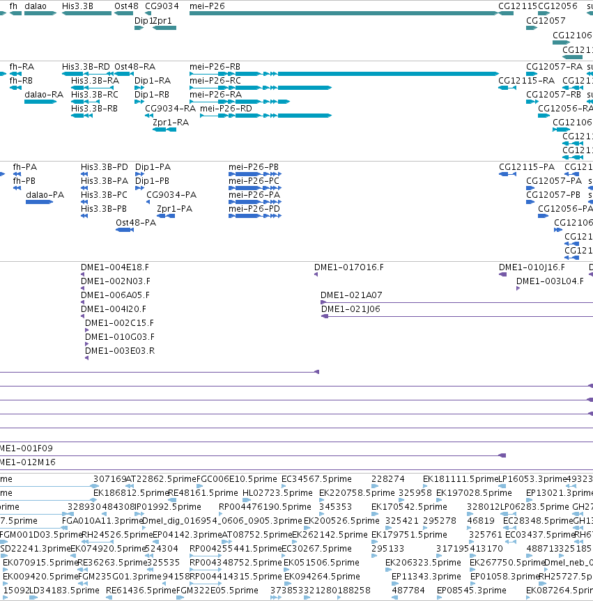This screenshot has height=601, width=593.
Task: Select the mei-P26 gene bar
Action: [x=344, y=13]
